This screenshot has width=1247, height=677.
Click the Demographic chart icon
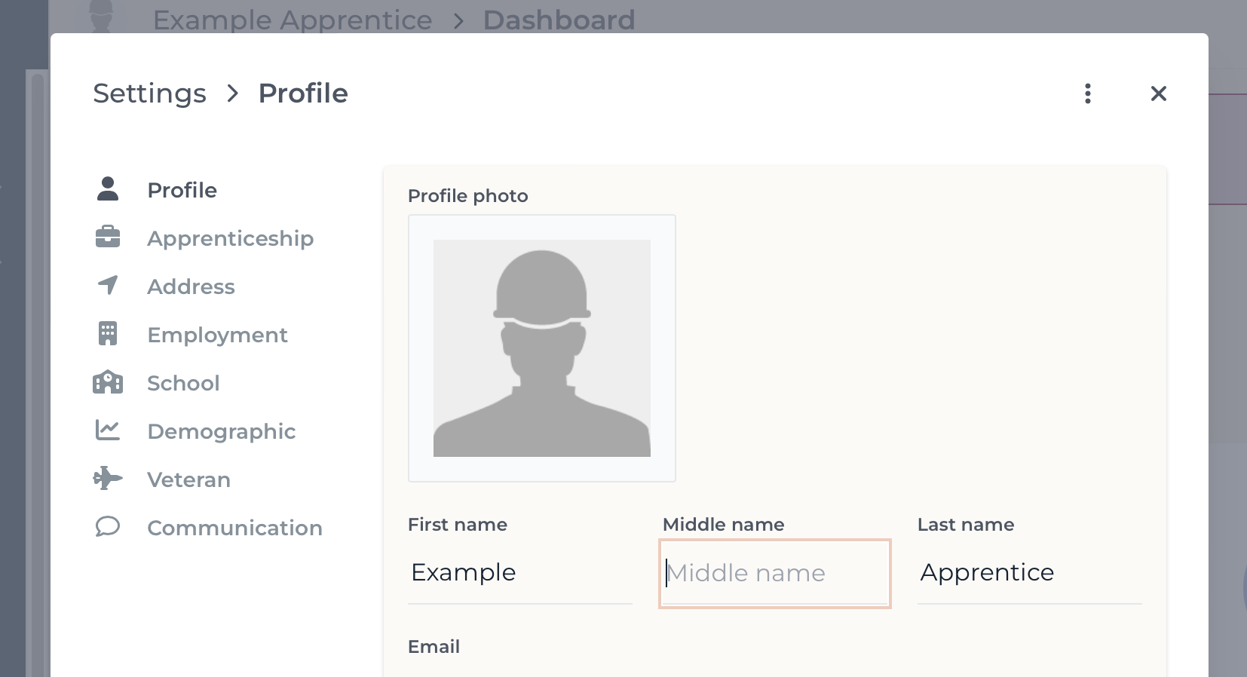[x=108, y=430]
